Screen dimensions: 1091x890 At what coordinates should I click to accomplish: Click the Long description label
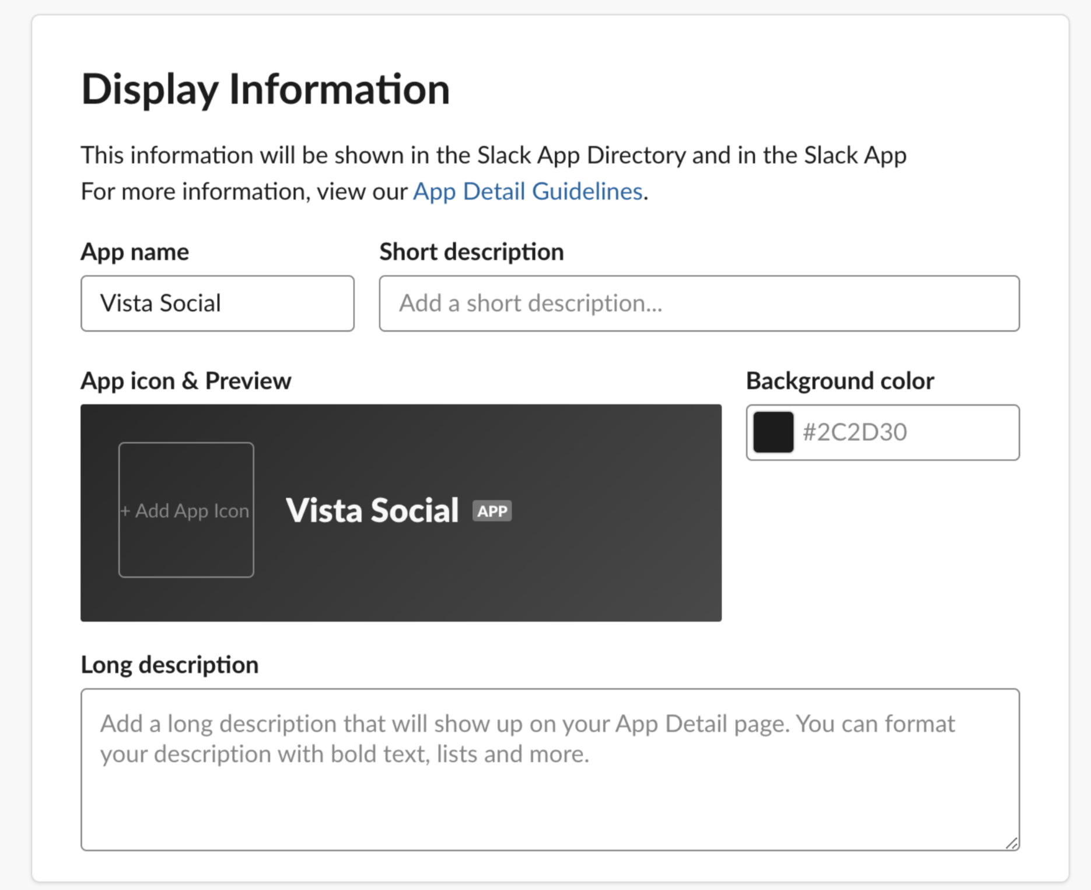tap(169, 664)
